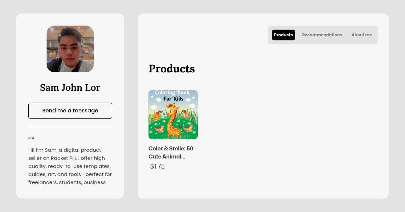Click the Send me a message button
Viewport: 405px width, 212px height.
70,111
